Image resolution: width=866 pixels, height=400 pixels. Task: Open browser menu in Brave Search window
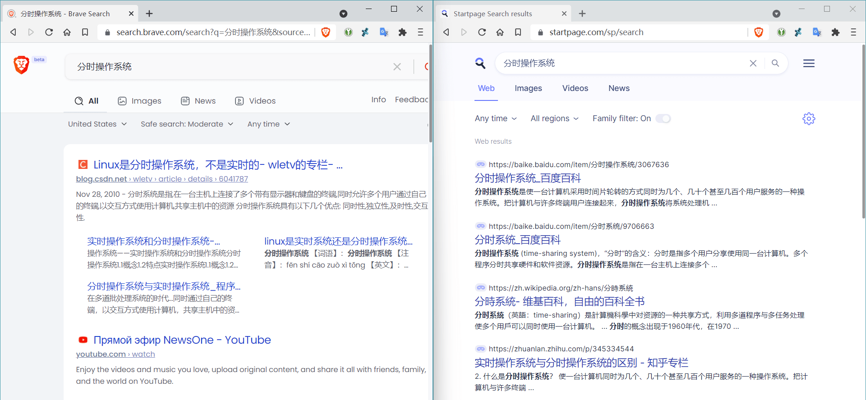coord(420,32)
